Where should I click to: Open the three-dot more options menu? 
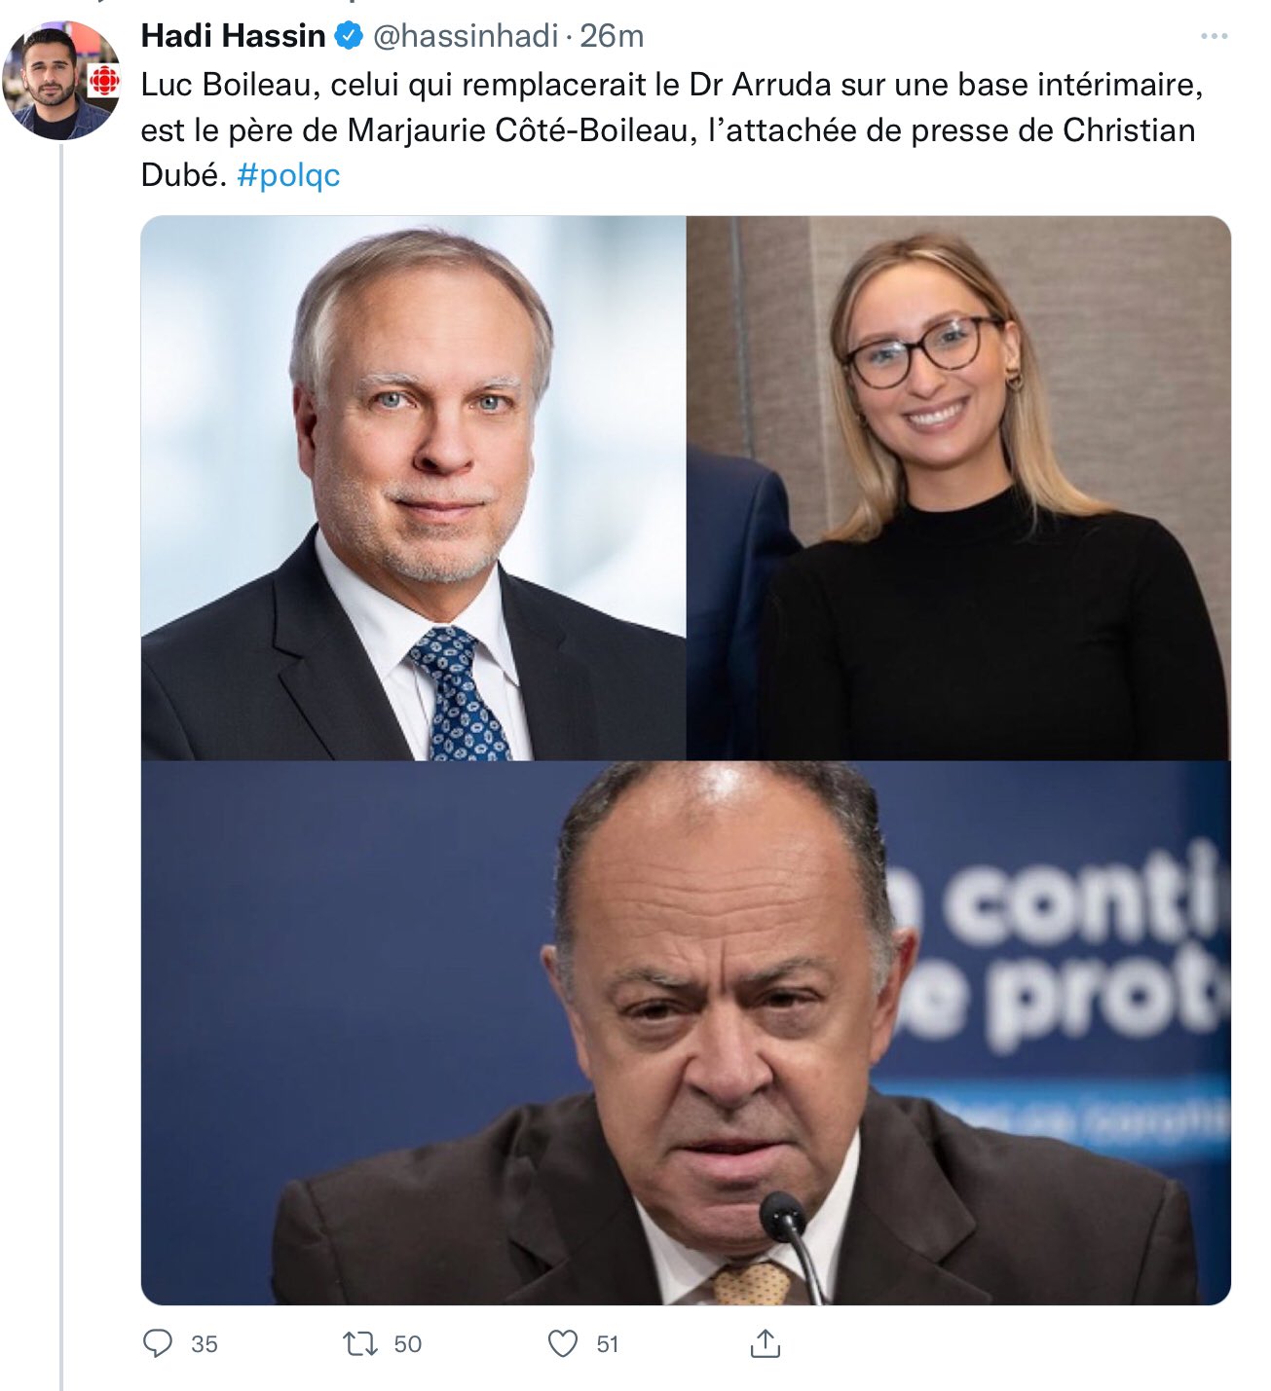(x=1214, y=36)
